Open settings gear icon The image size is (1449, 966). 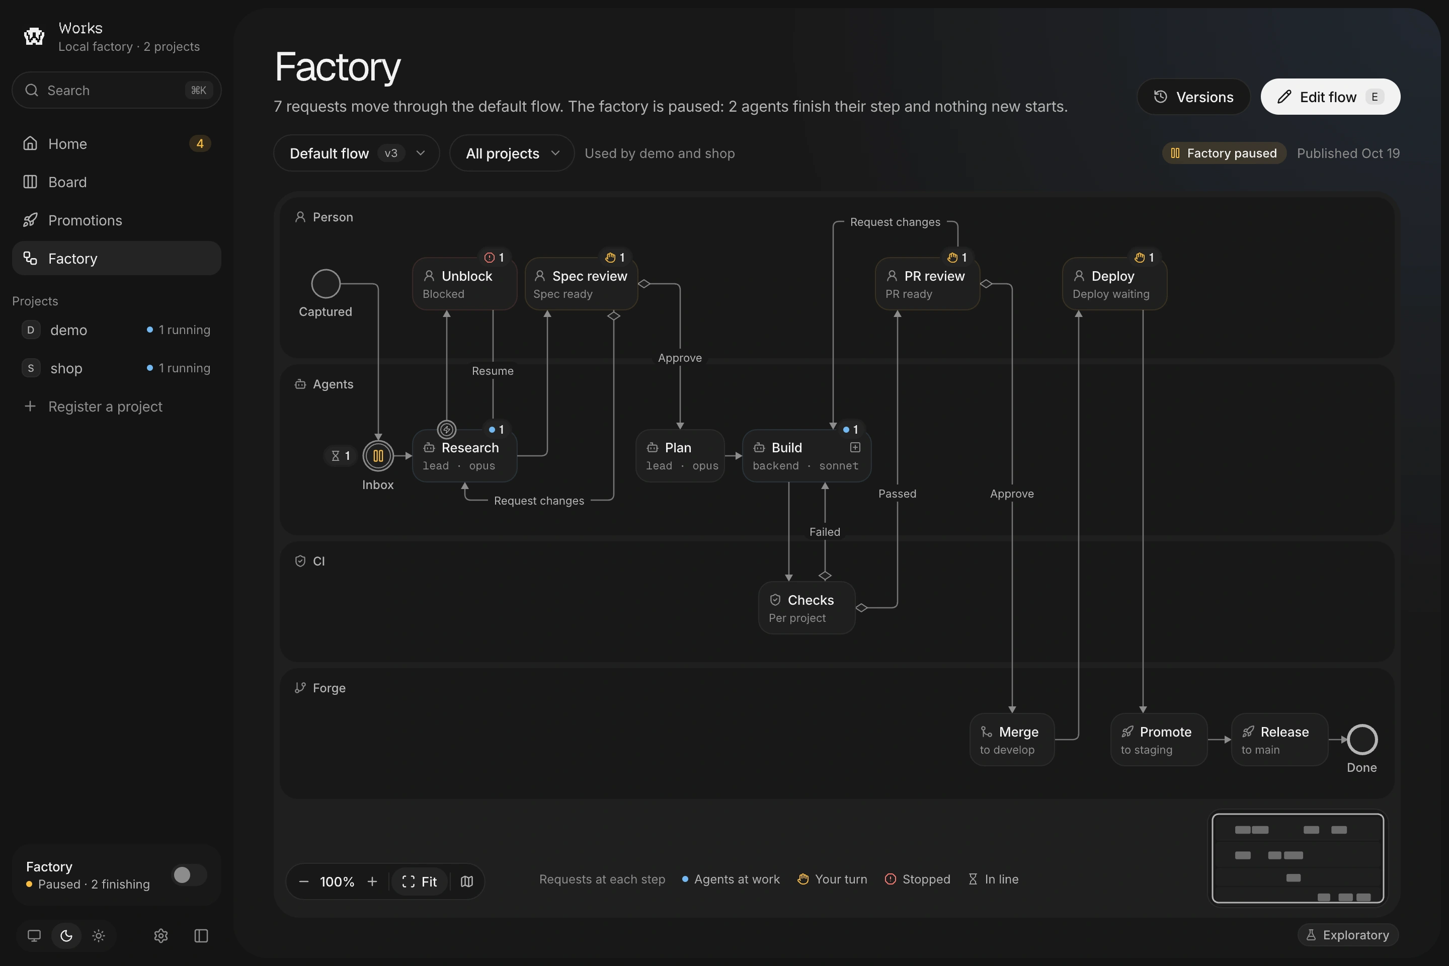click(x=161, y=935)
